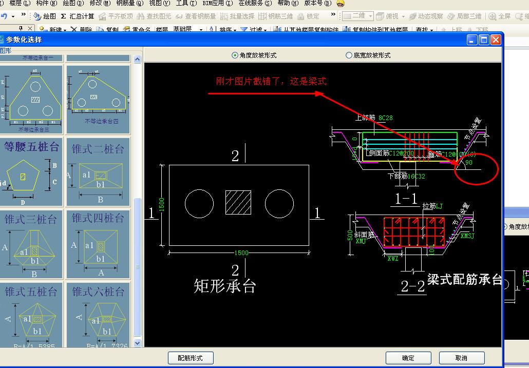The image size is (529, 368).
Task: Edit the 下部筋 value 16C32
Action: (417, 176)
